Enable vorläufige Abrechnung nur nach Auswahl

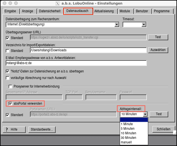pyautogui.click(x=8, y=78)
